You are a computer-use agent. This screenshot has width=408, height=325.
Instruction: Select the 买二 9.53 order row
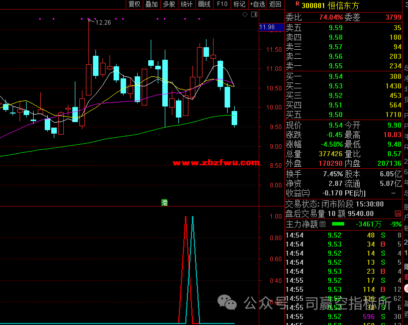tap(344, 86)
